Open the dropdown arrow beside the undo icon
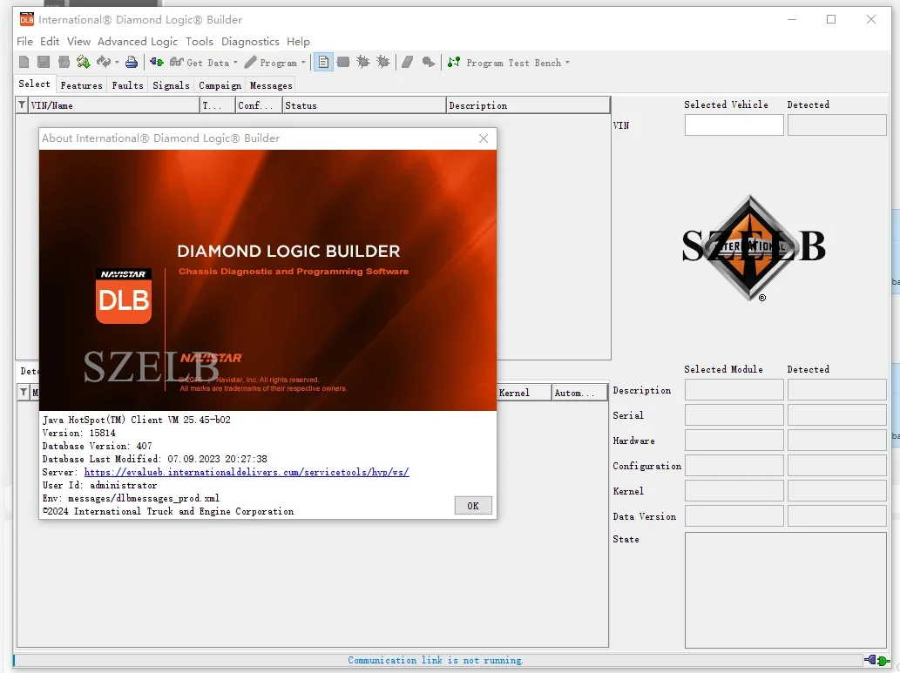This screenshot has width=900, height=673. click(117, 63)
